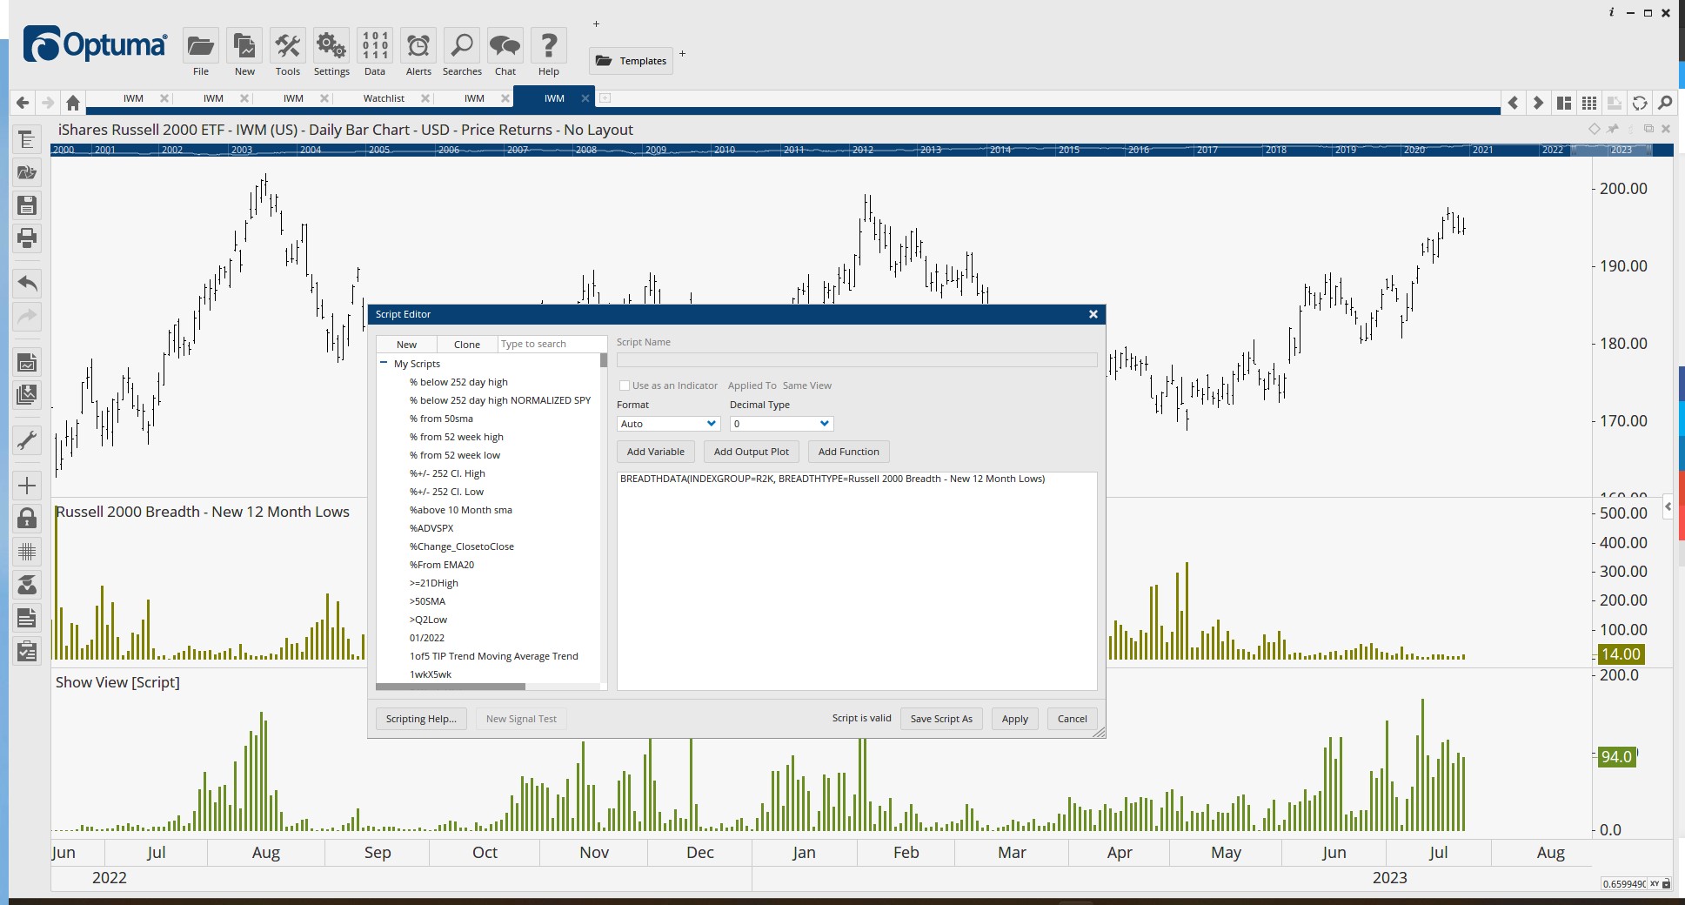This screenshot has height=905, width=1685.
Task: Click the Add Variable button
Action: [656, 452]
